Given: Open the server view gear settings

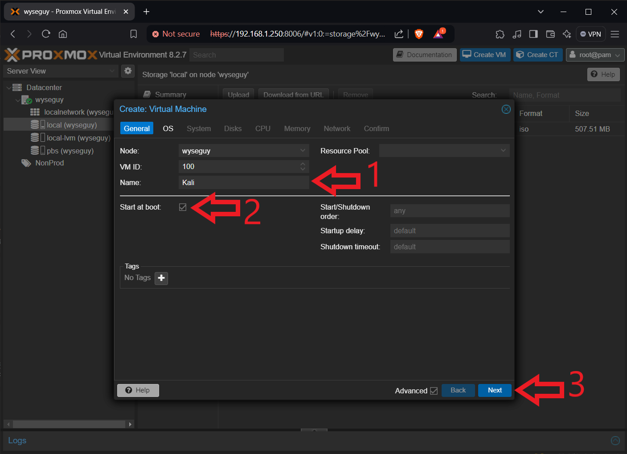Looking at the screenshot, I should [128, 70].
